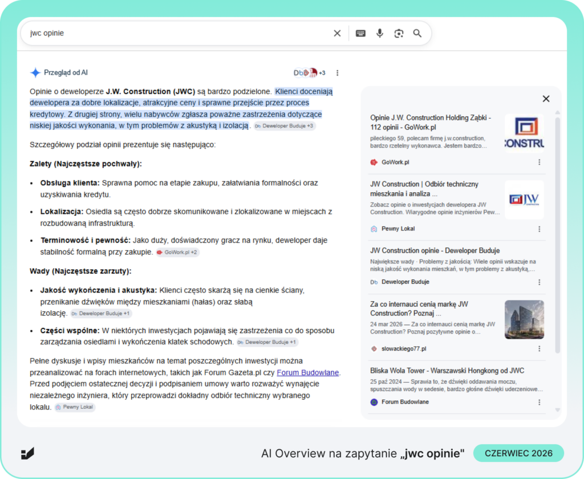Click the Forum Budowlane favicon in sources
584x479 pixels.
[374, 402]
